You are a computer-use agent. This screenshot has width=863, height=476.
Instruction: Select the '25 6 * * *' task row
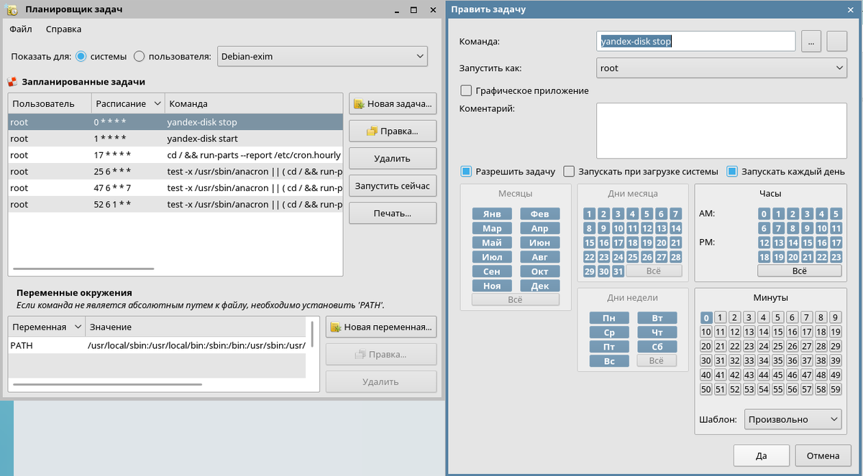click(x=175, y=172)
